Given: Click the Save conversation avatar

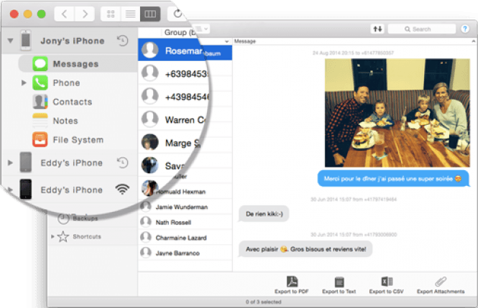Looking at the screenshot, I should point(150,165).
